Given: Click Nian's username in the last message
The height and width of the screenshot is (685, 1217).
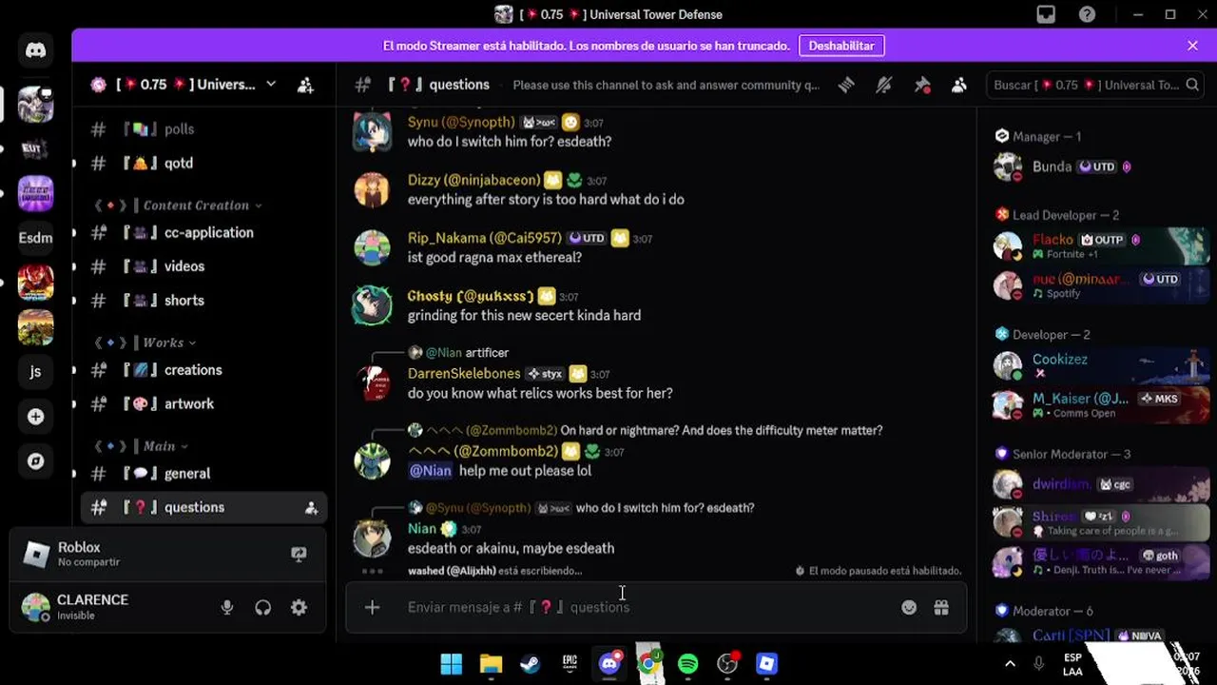Looking at the screenshot, I should tap(421, 529).
